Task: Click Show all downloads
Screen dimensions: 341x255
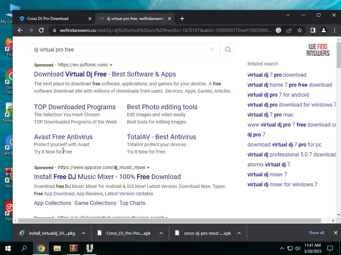Action: click(x=316, y=233)
